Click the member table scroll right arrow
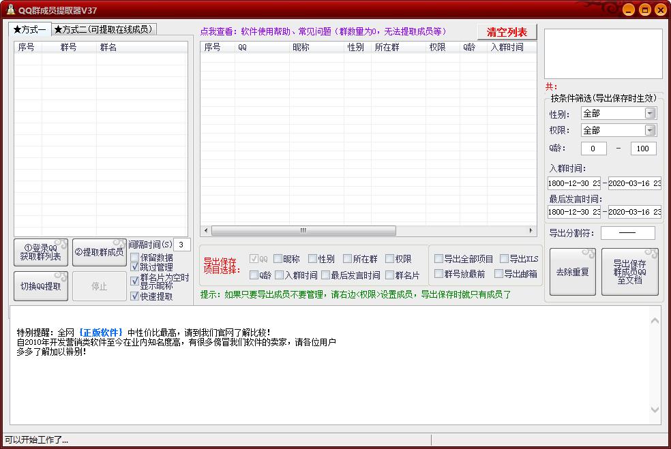Image resolution: width=671 pixels, height=449 pixels. [x=531, y=230]
